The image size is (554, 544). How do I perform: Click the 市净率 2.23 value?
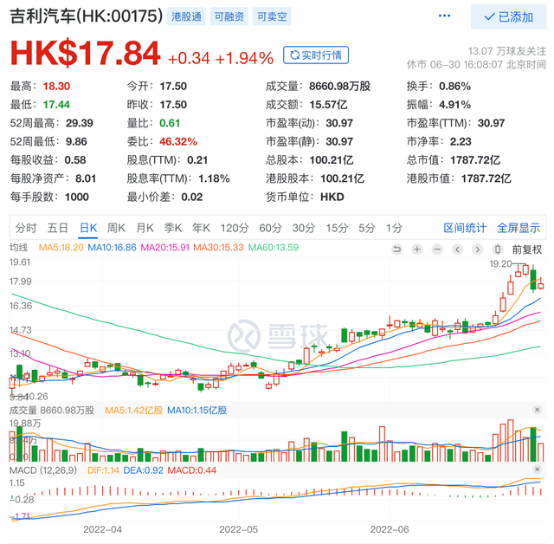[x=461, y=142]
